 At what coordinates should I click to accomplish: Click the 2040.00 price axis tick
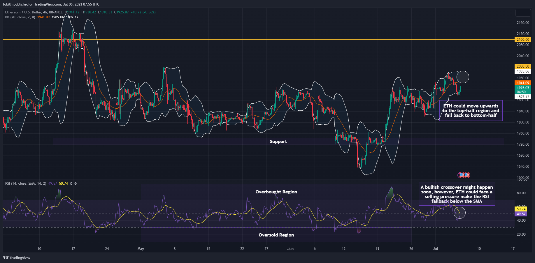tap(523, 56)
